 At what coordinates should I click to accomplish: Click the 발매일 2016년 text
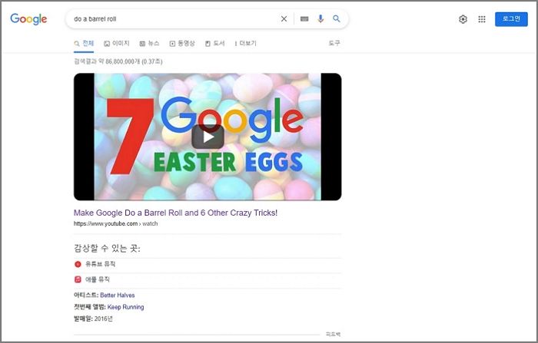tap(93, 318)
